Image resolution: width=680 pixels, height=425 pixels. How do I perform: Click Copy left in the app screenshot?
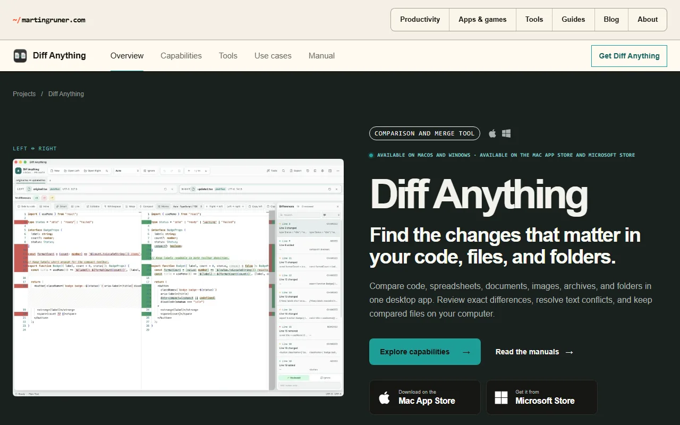tap(256, 206)
